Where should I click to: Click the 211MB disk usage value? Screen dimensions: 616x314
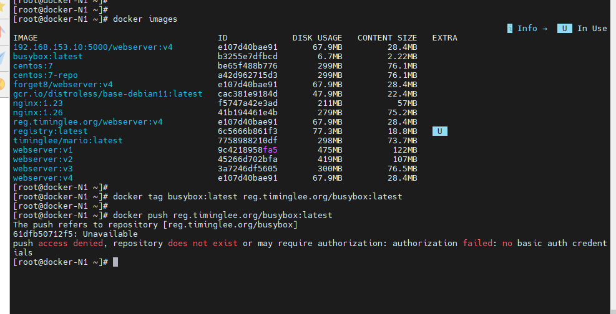(x=330, y=103)
